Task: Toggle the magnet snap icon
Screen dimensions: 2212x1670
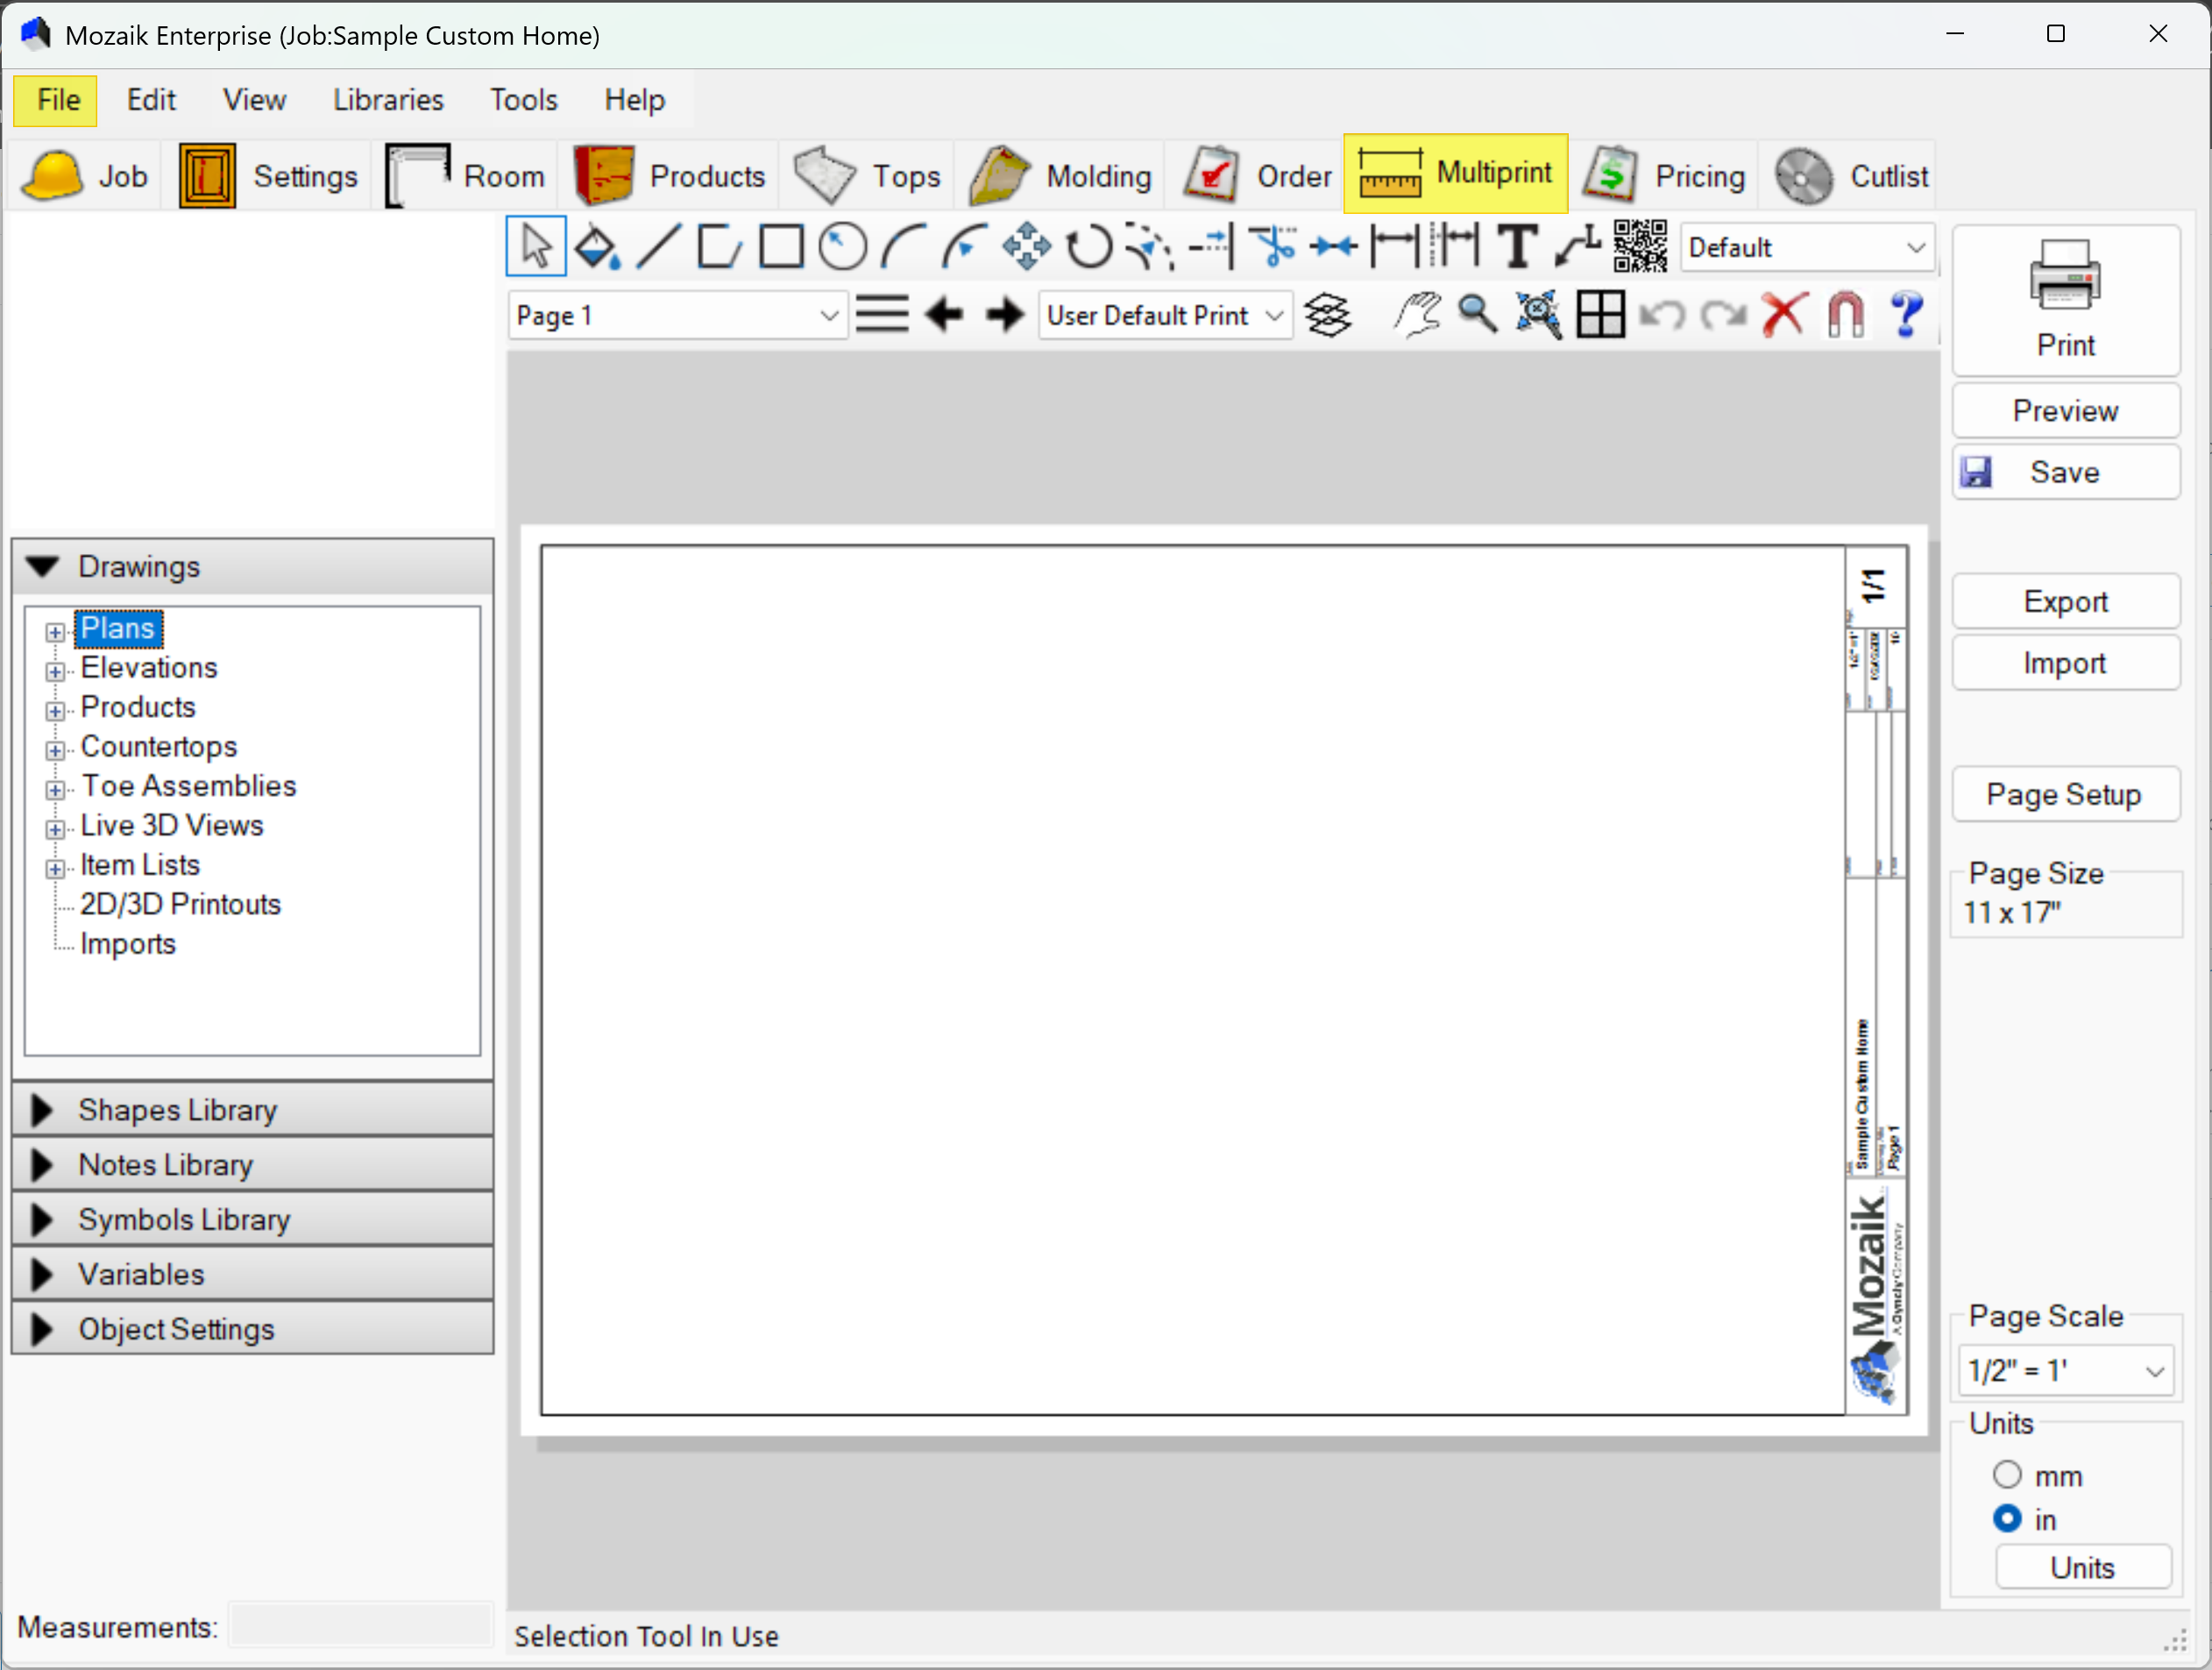Action: 1845,316
